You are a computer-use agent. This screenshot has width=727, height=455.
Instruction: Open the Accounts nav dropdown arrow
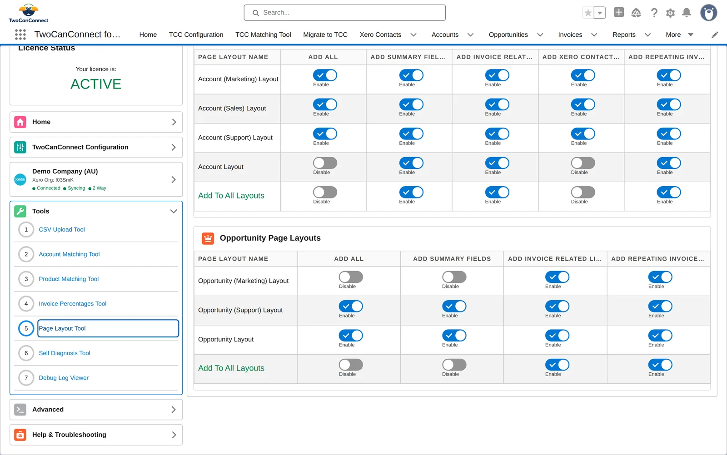[x=471, y=35]
